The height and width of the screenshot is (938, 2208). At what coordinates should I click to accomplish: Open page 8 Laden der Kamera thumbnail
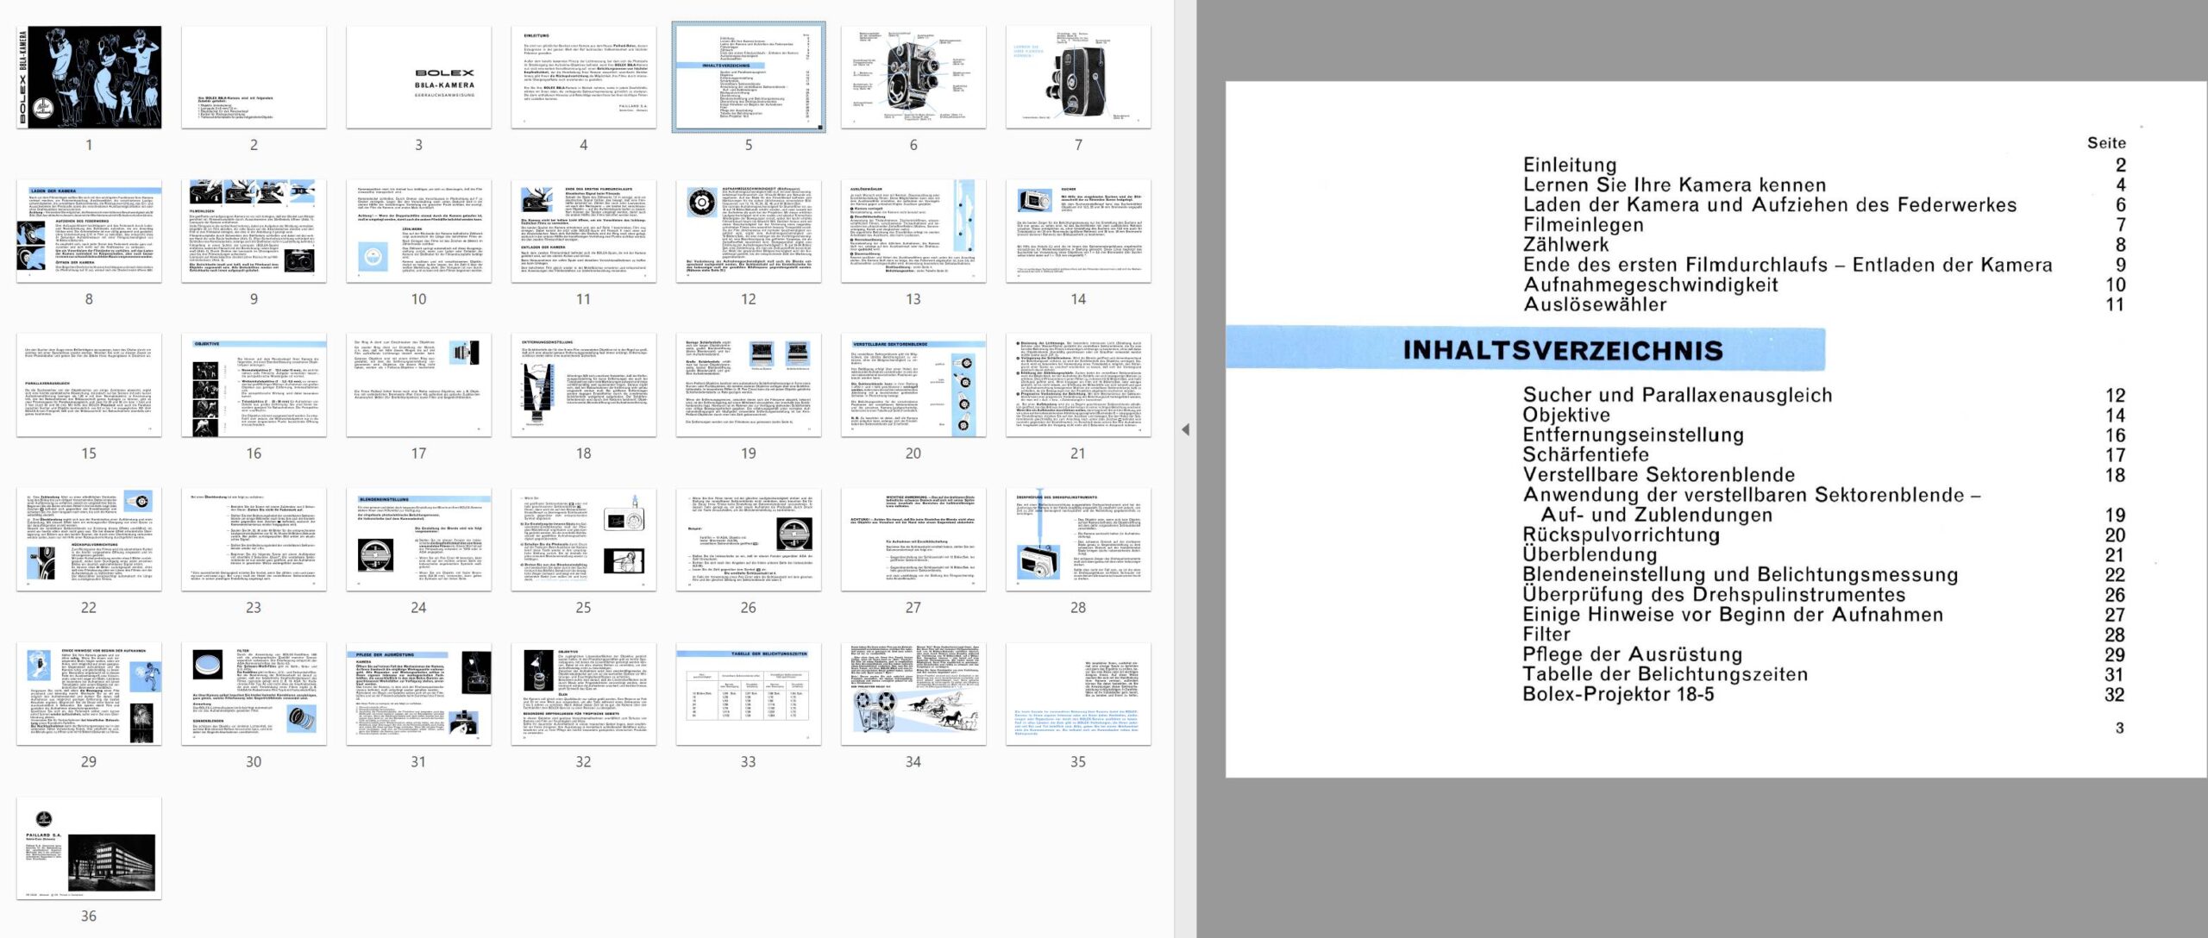click(89, 231)
